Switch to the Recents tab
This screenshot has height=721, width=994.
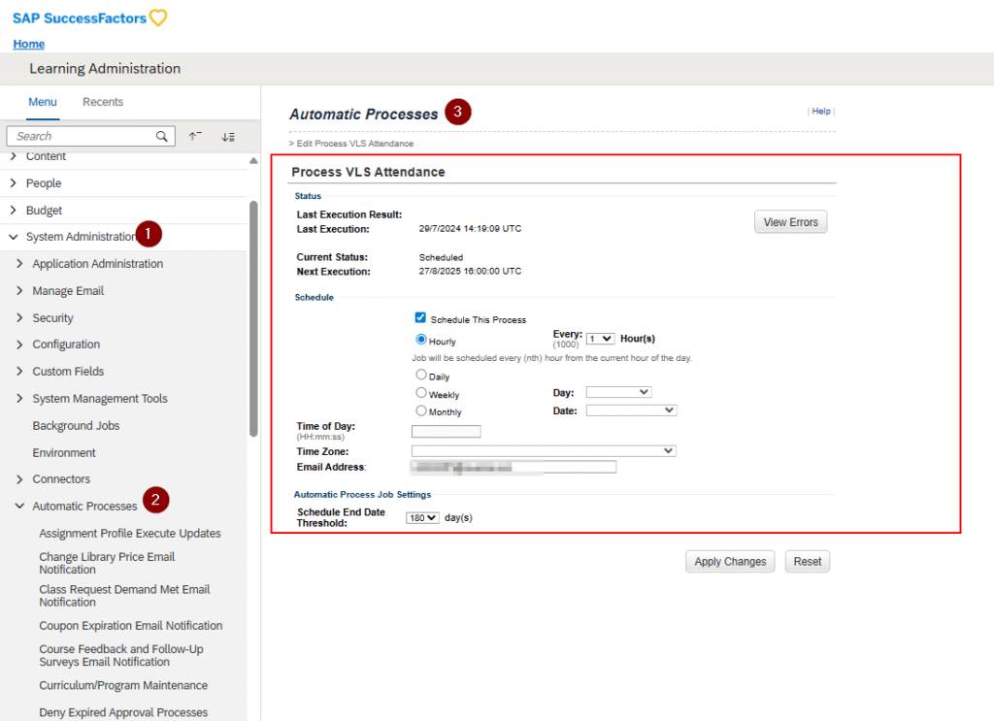point(103,102)
